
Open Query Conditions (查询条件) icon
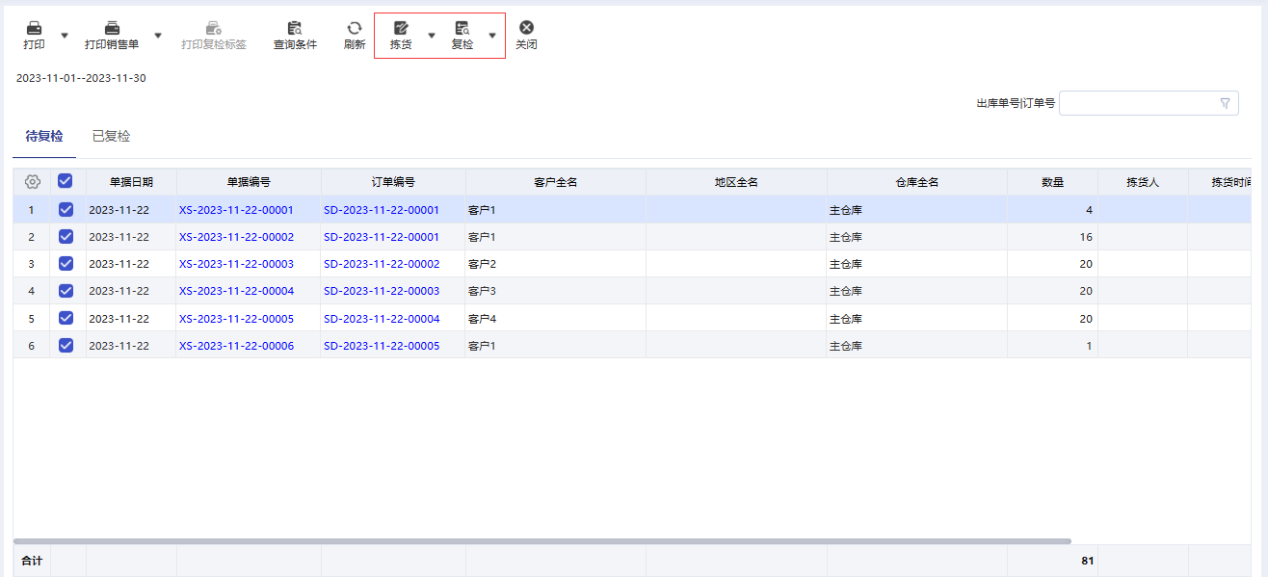(295, 29)
